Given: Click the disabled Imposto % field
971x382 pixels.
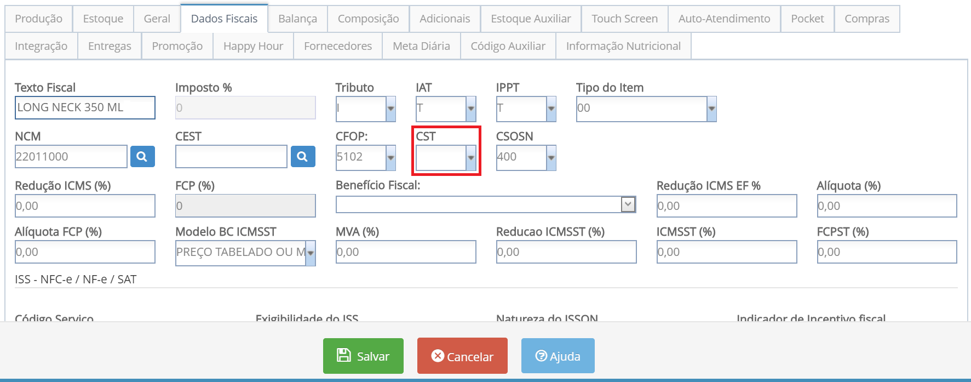Looking at the screenshot, I should pos(245,107).
